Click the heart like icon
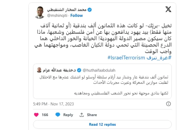This screenshot has height=130, width=190. 36,115
